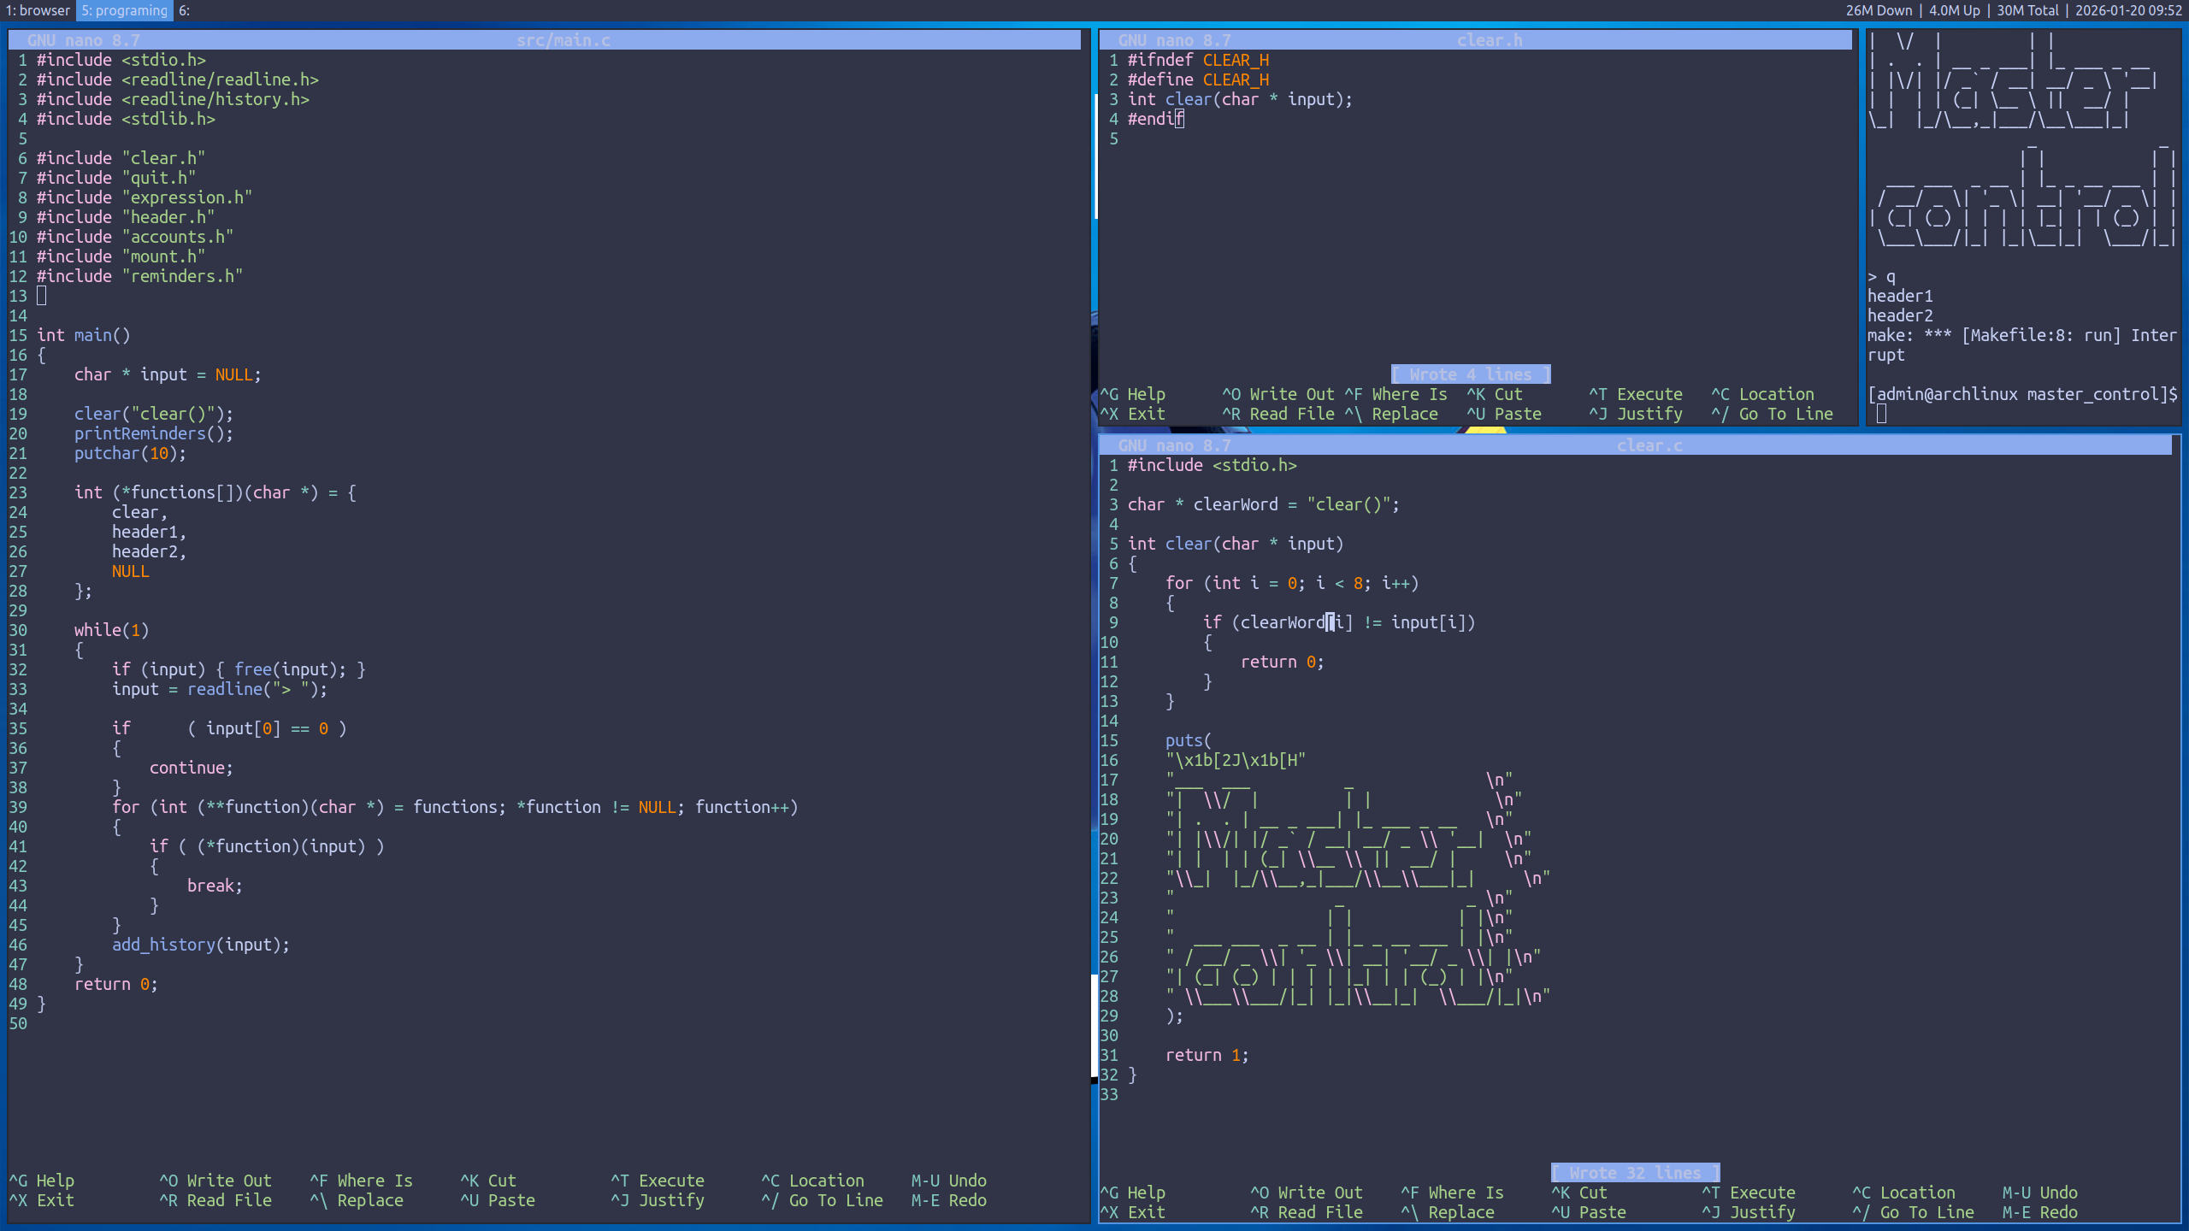
Task: Place cursor on printReminders call line
Action: pos(153,433)
